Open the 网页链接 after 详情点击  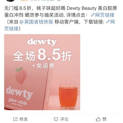[105, 15]
